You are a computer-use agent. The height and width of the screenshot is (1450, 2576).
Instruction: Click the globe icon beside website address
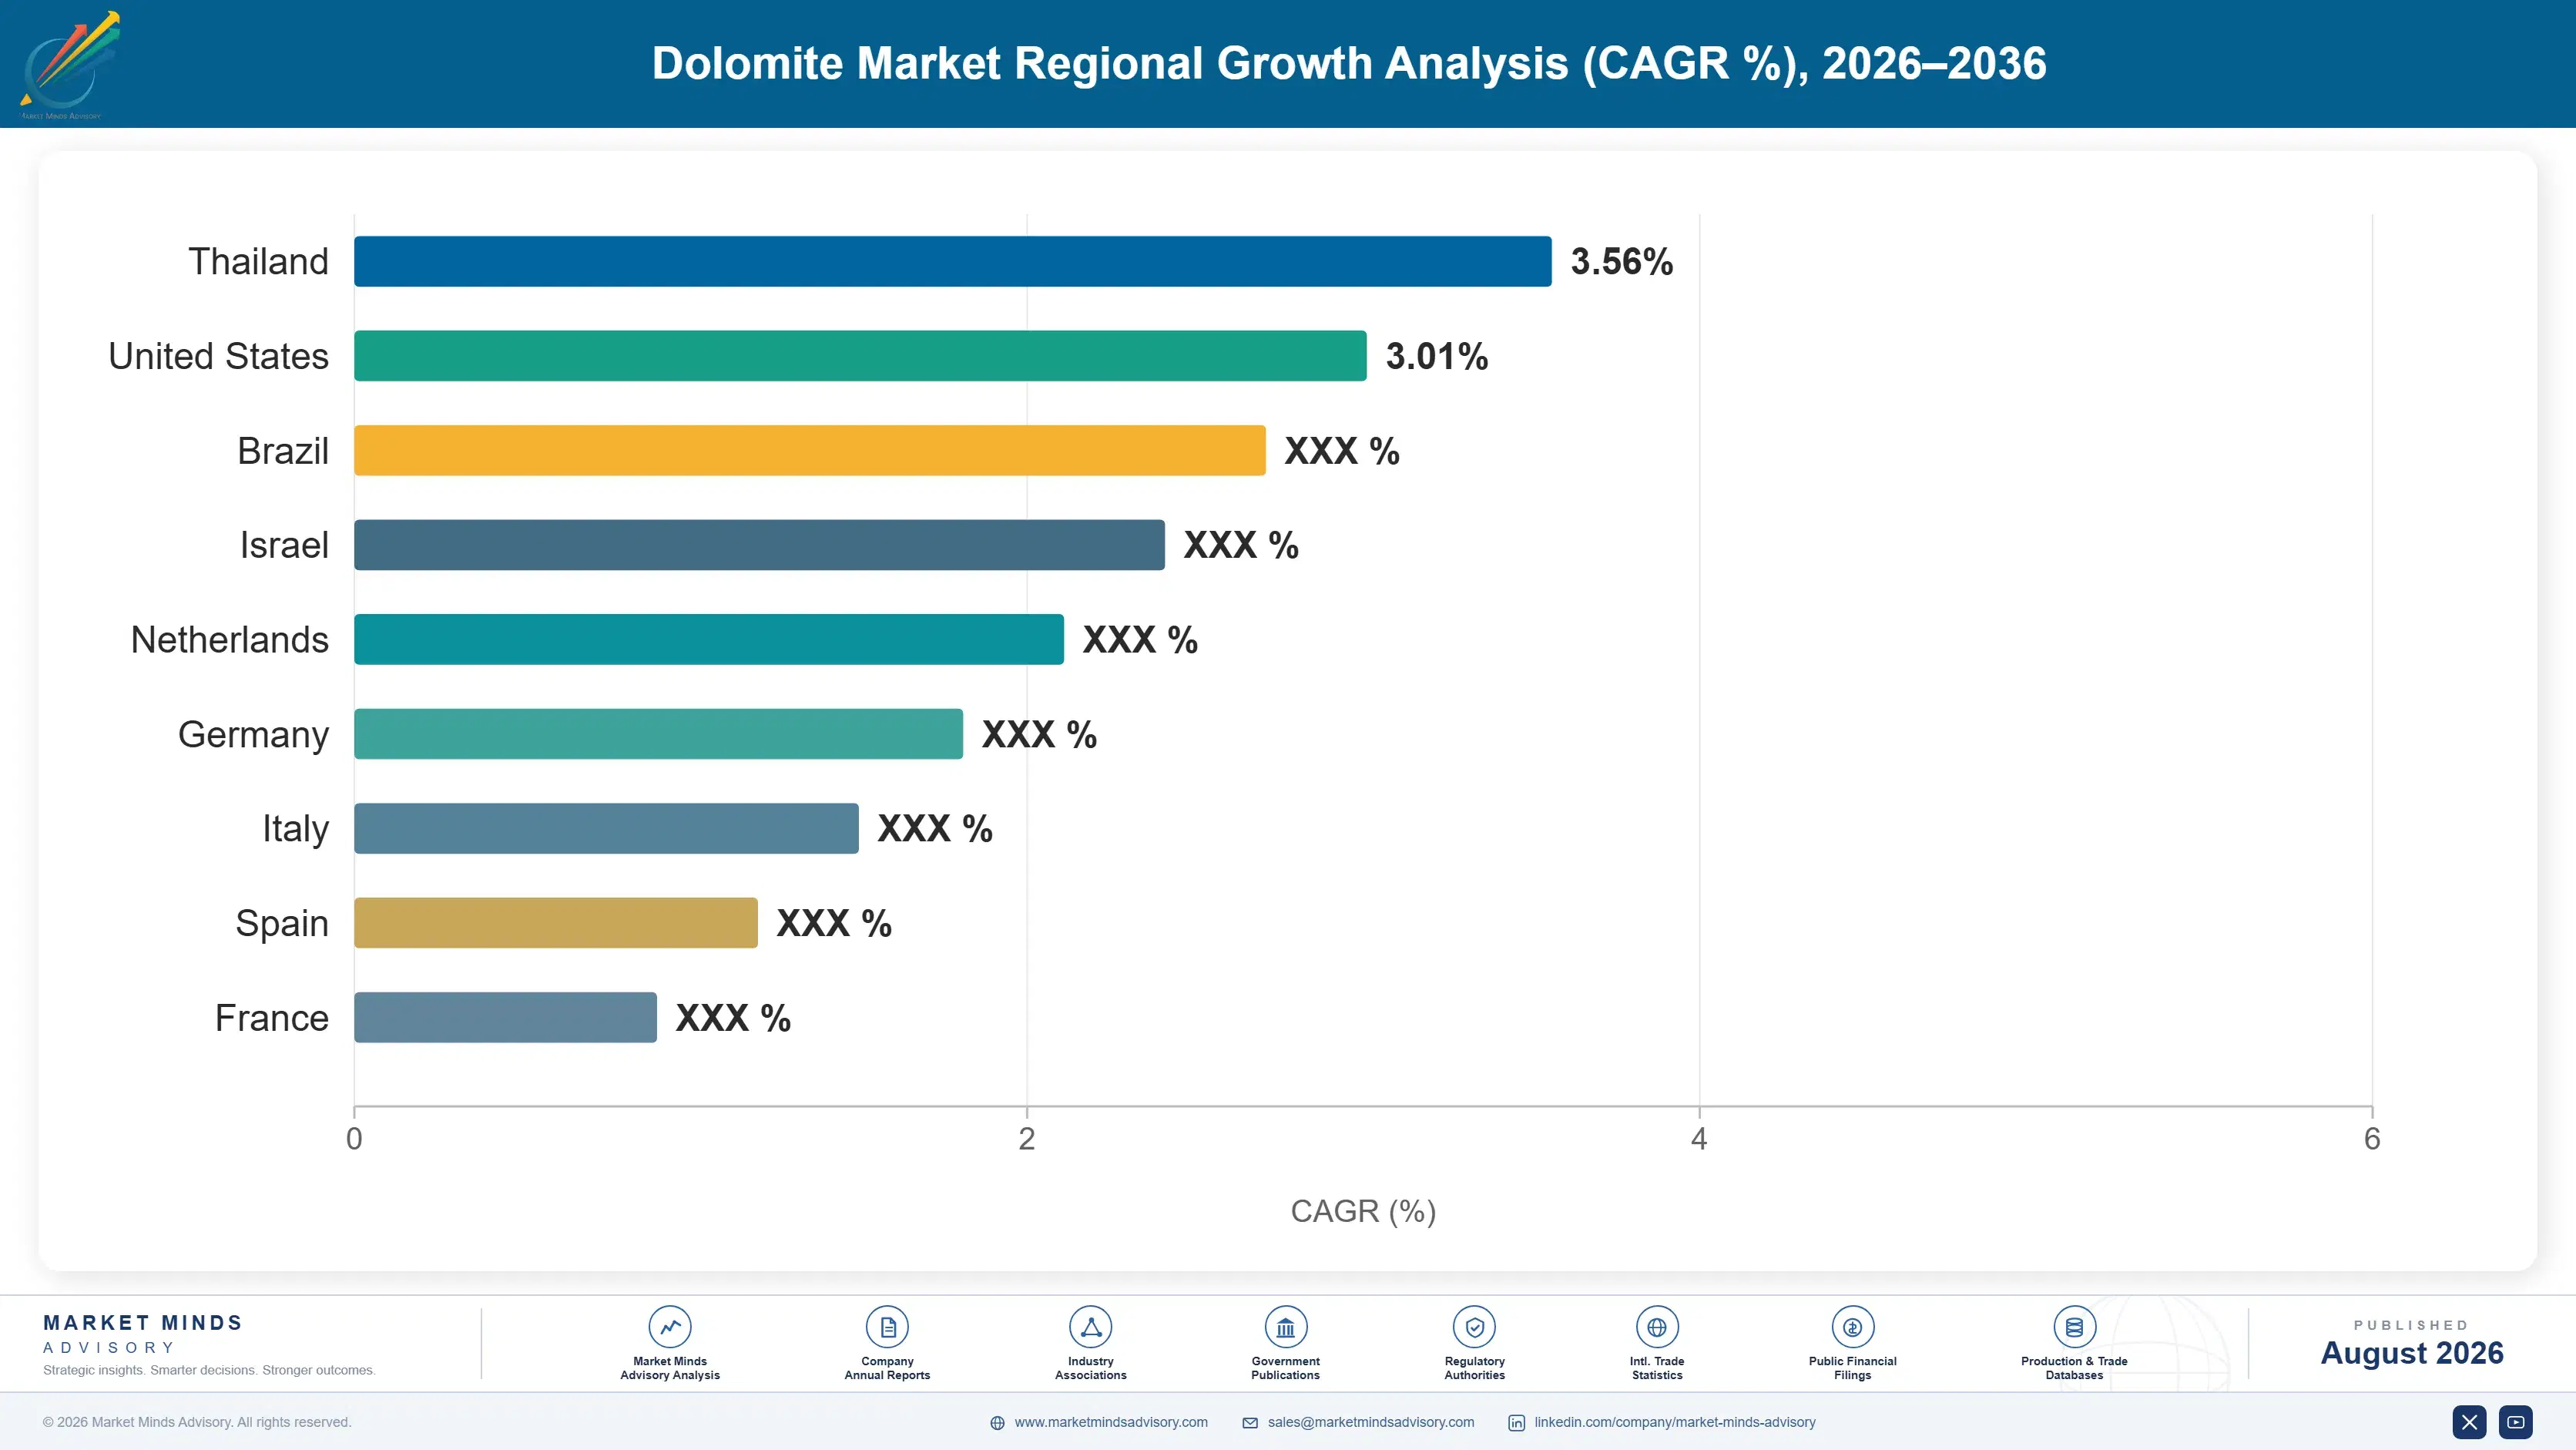point(997,1423)
